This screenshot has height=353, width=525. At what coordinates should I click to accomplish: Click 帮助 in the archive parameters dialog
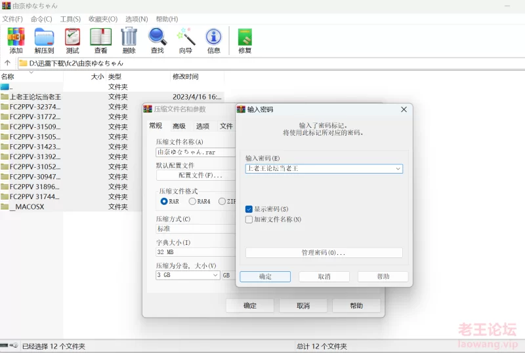click(x=356, y=306)
